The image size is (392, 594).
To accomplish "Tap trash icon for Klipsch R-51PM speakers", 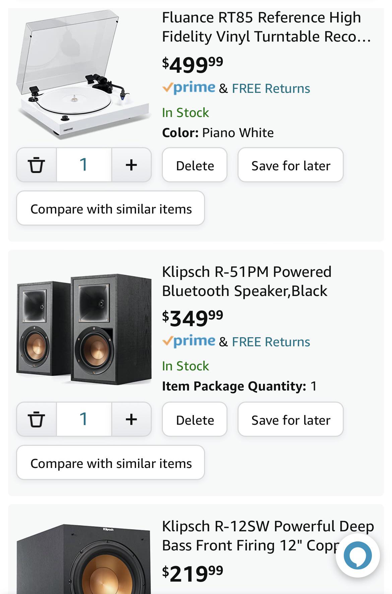I will (36, 419).
